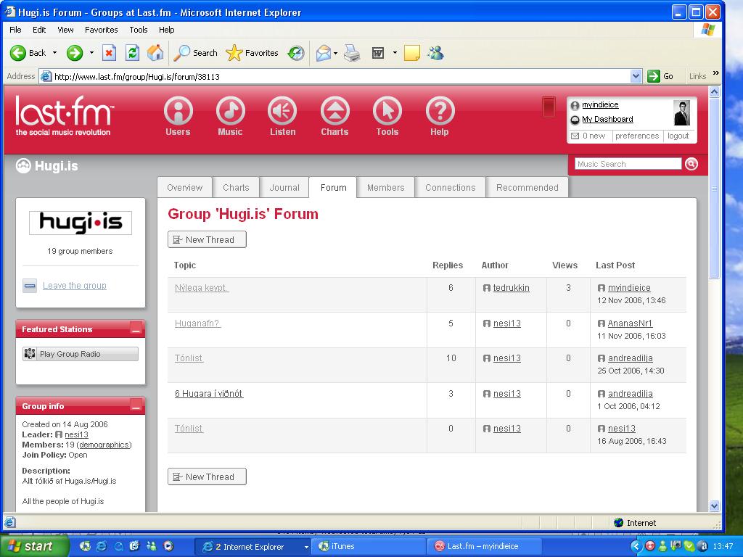Open Messenger people toolbar icon

click(435, 52)
